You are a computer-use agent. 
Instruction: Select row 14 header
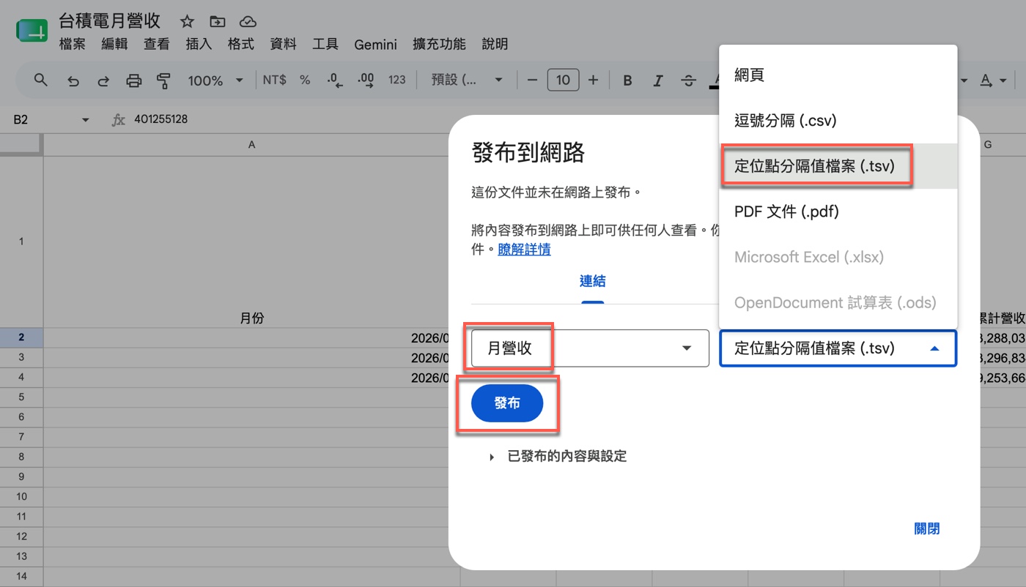point(21,576)
